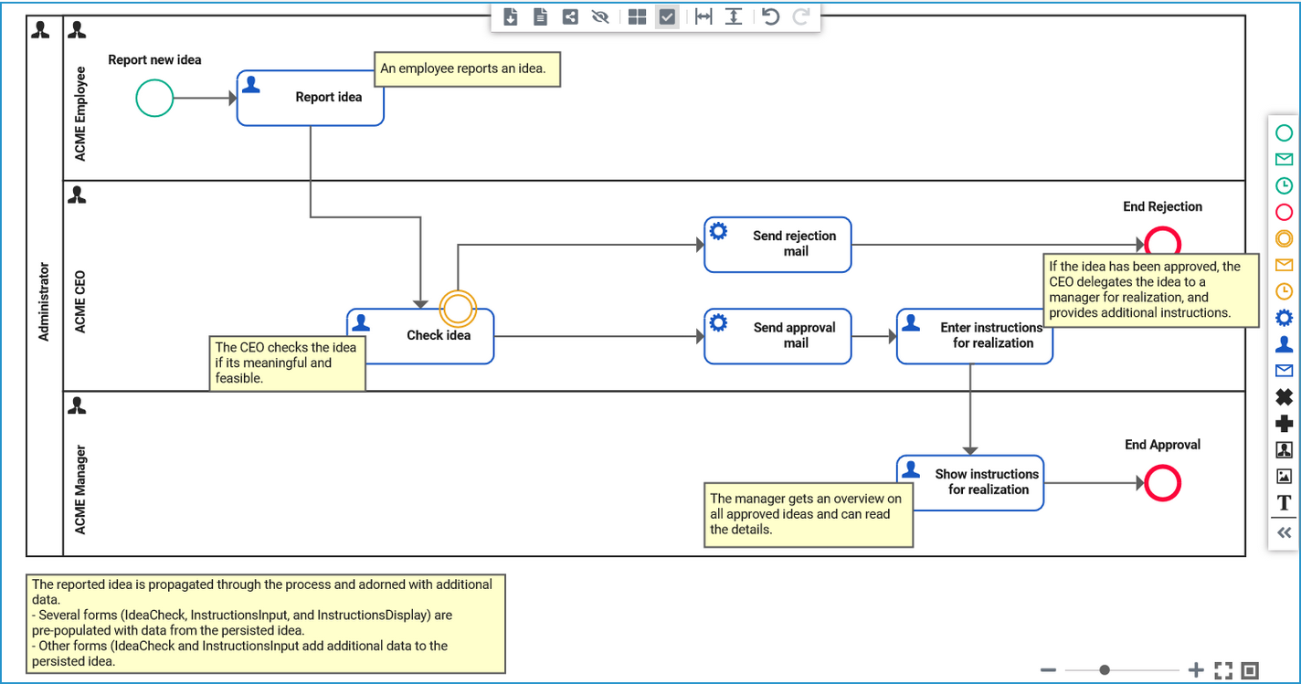This screenshot has width=1301, height=684.
Task: Open the share diagram icon
Action: pos(569,16)
